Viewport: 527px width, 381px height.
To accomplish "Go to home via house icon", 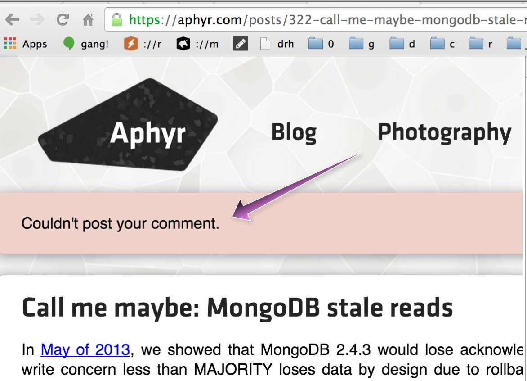I will point(88,19).
